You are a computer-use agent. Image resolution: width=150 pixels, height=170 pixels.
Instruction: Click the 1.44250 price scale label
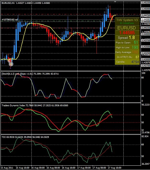point(146,28)
